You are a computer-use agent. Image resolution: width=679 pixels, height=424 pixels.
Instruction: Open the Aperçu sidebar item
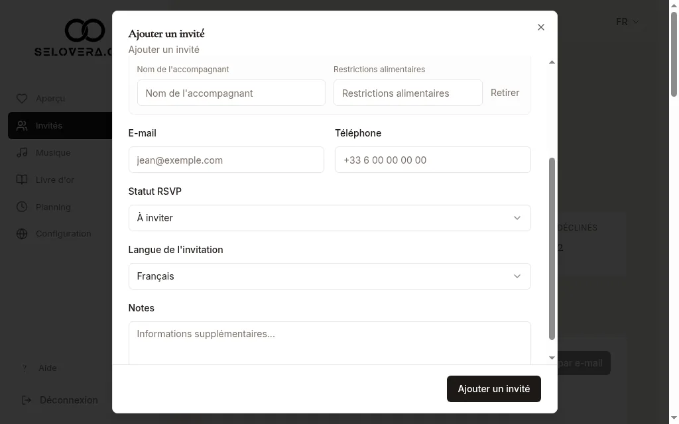click(60, 99)
